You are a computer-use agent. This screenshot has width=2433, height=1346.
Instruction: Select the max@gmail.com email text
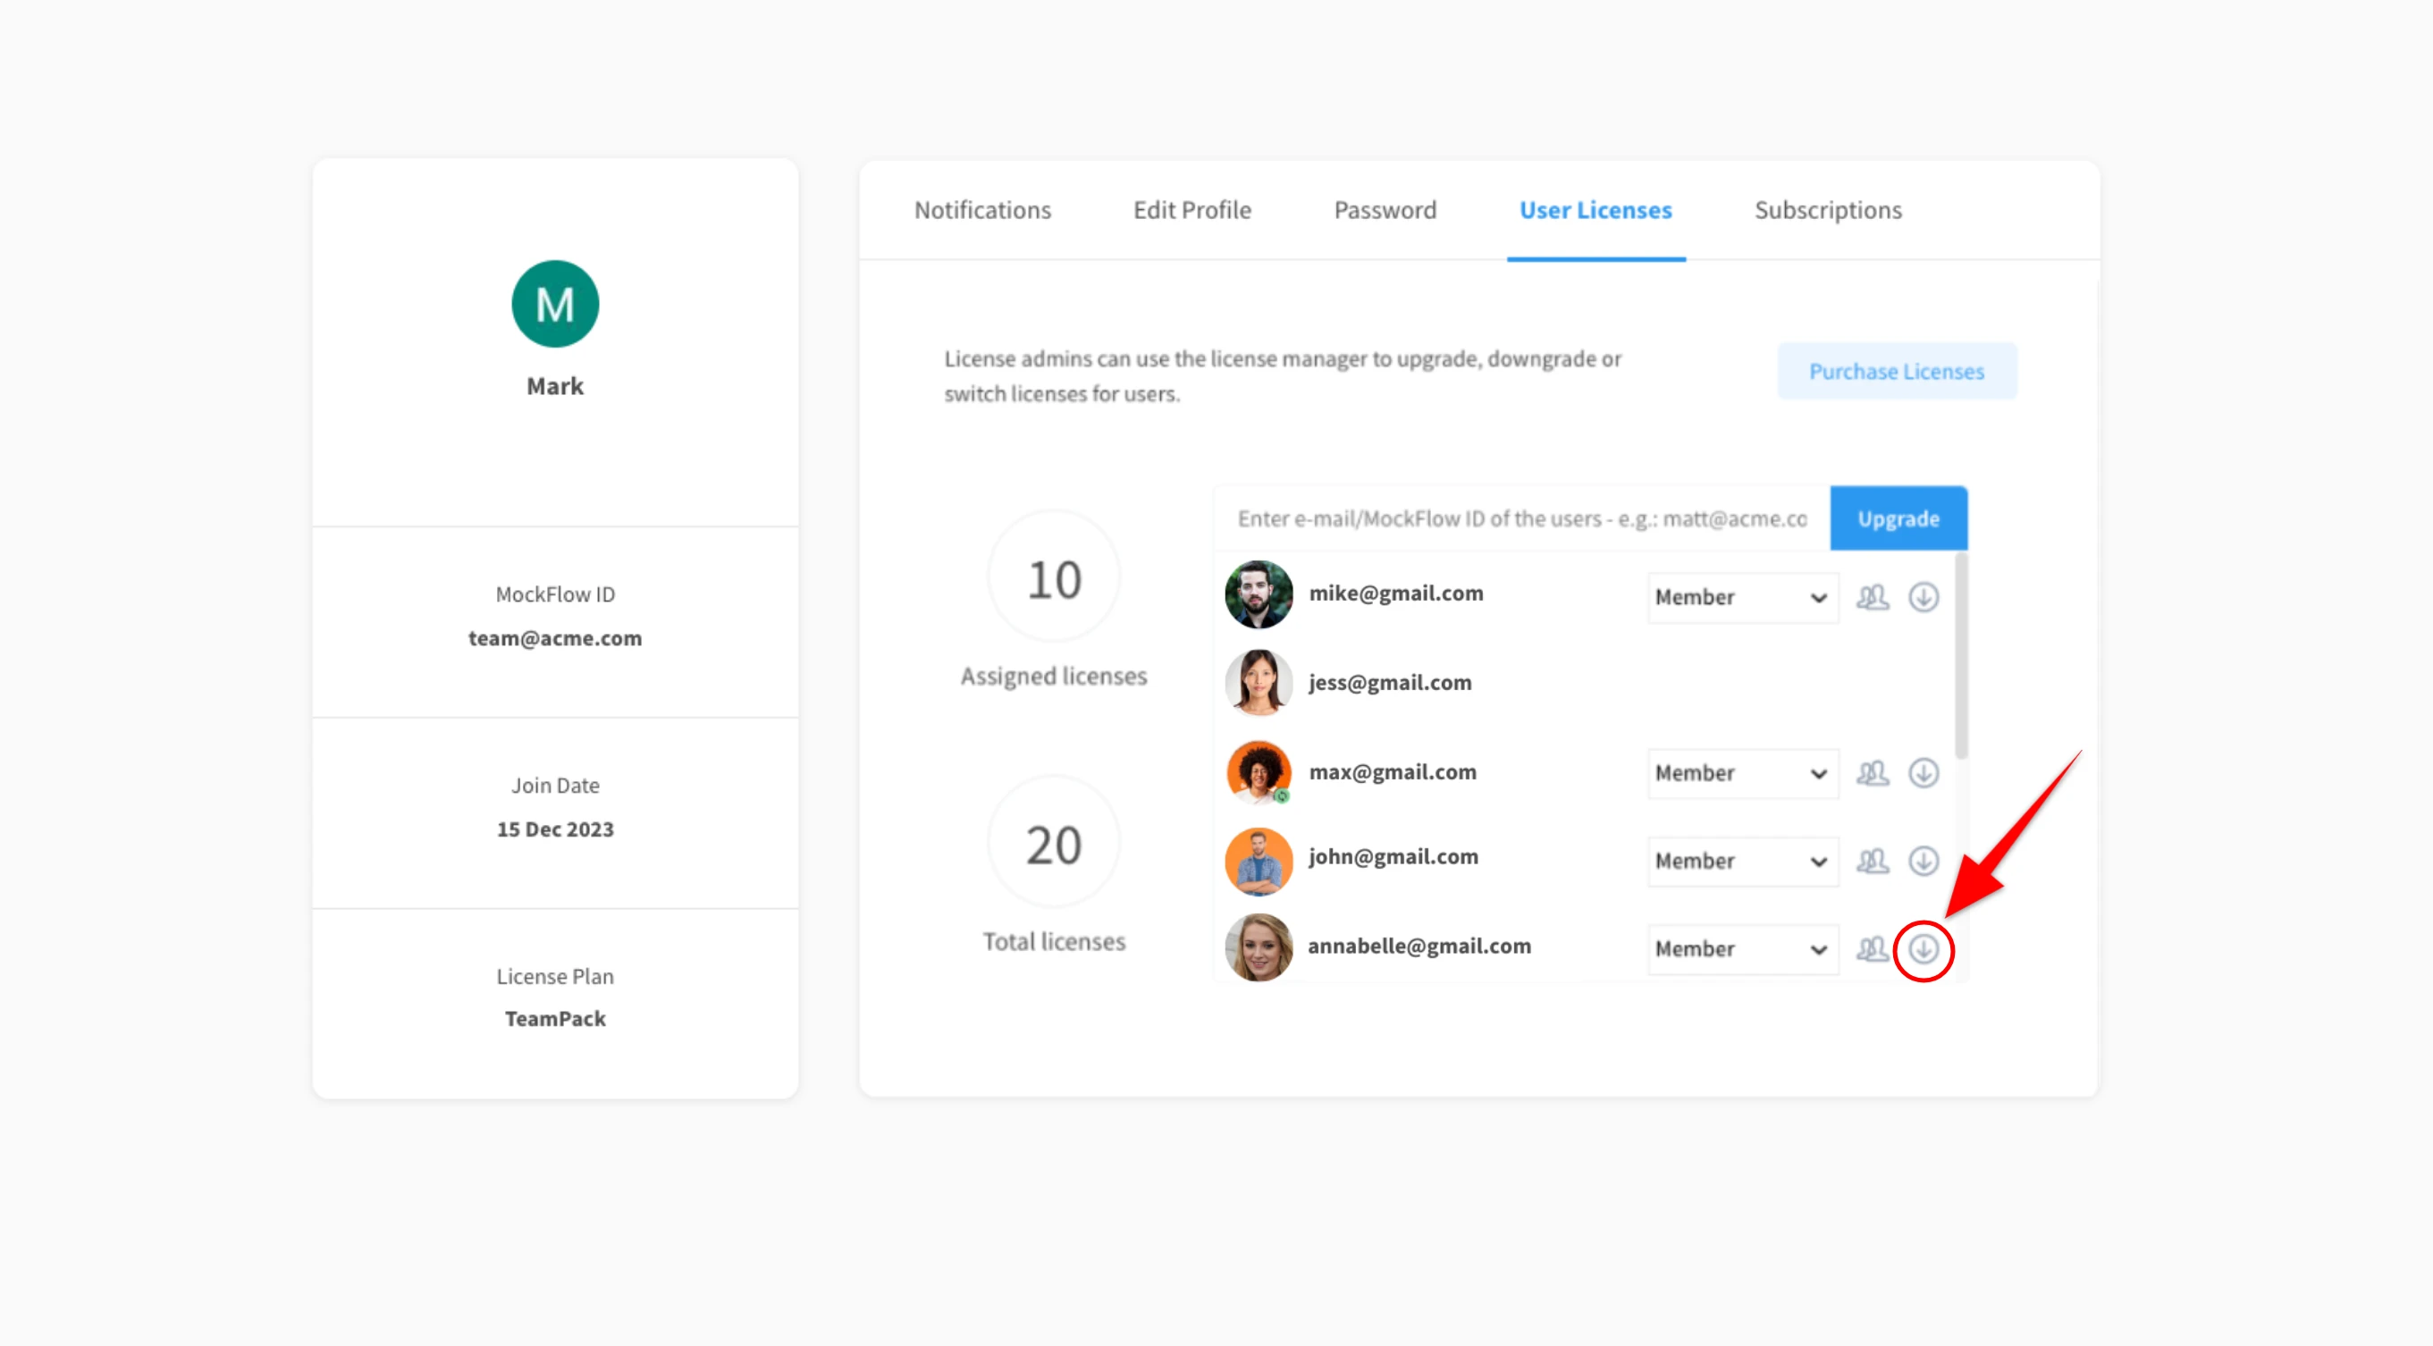pyautogui.click(x=1393, y=771)
